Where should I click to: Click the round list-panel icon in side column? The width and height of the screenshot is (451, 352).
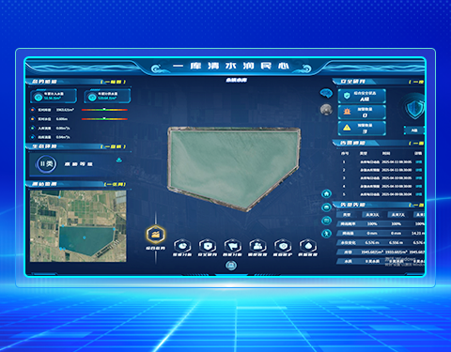pos(326,221)
